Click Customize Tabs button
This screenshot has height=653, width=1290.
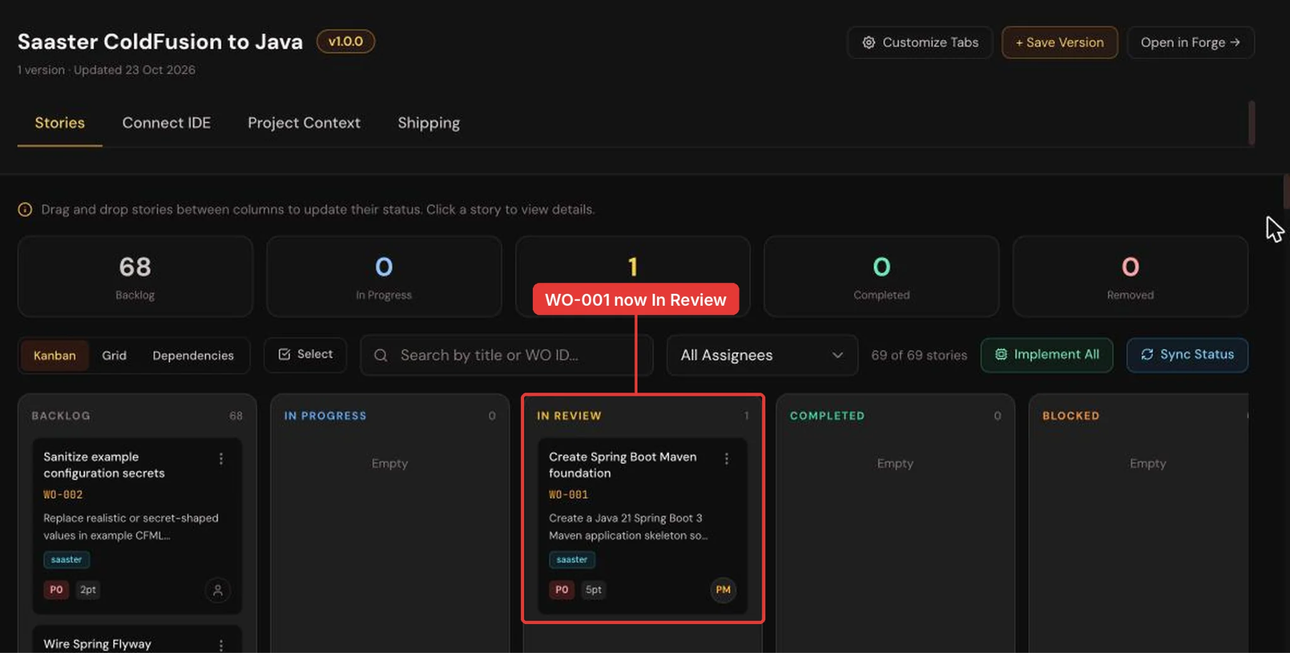(920, 42)
